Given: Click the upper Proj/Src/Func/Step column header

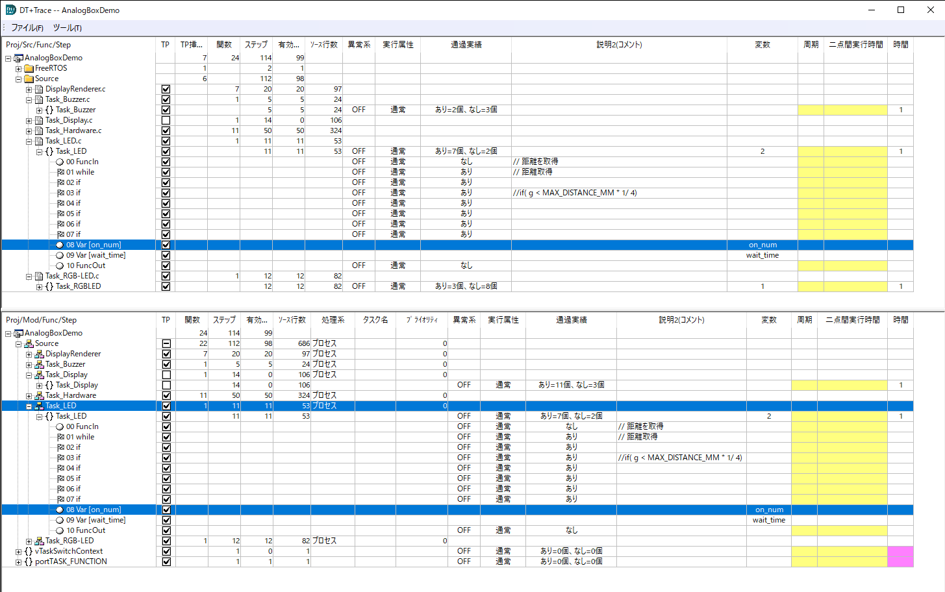Looking at the screenshot, I should (79, 45).
